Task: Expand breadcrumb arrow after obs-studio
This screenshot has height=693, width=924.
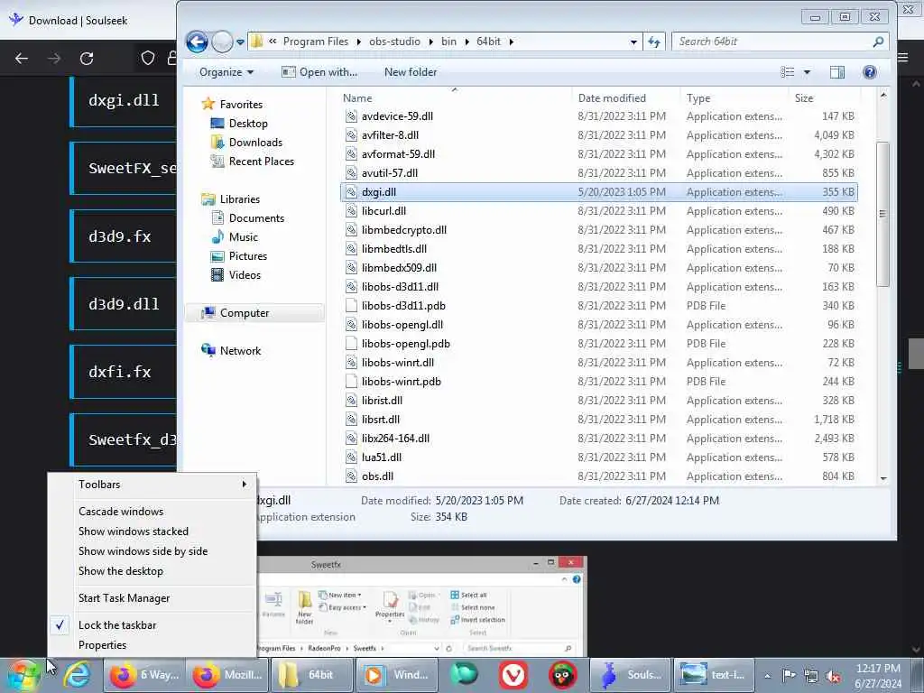Action: pos(430,42)
